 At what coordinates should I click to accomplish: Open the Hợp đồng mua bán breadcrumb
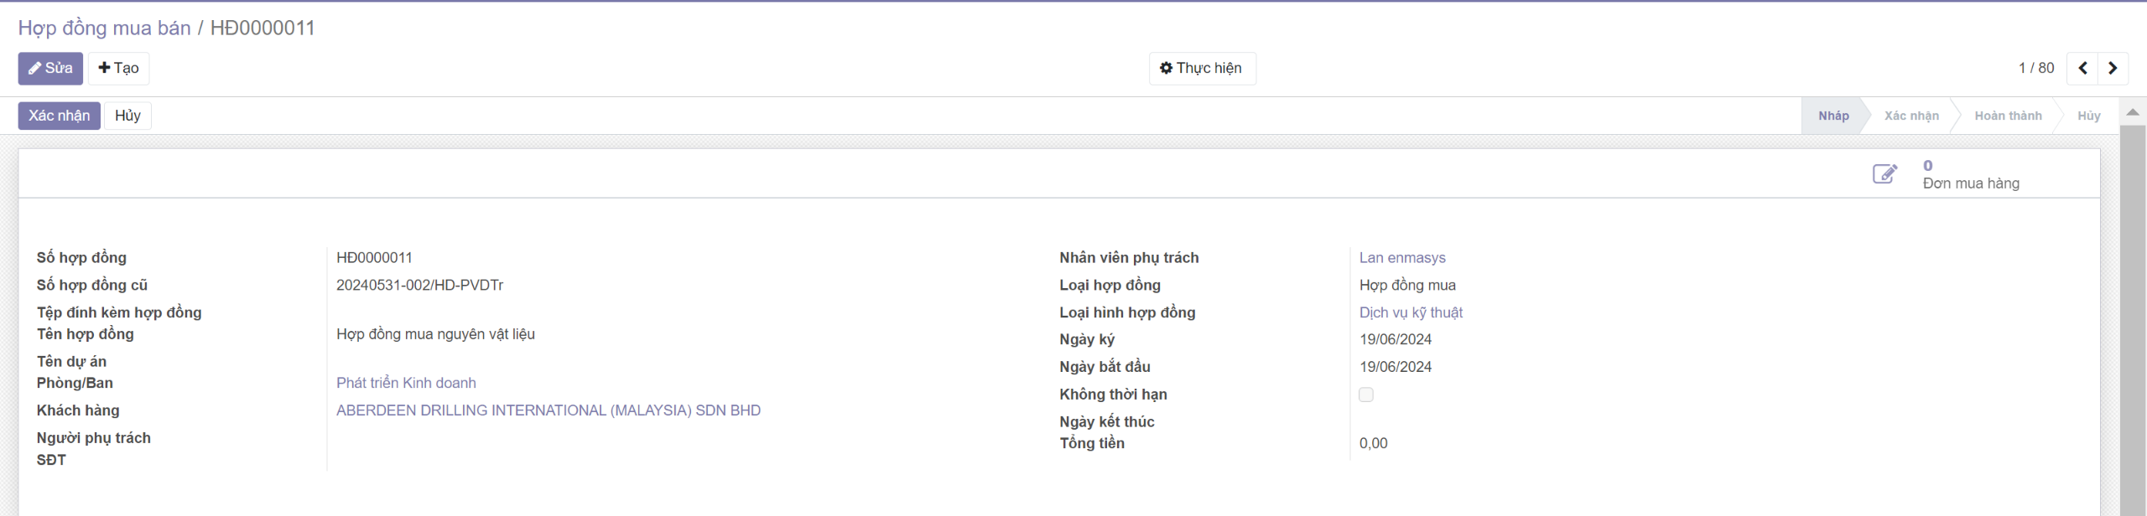click(104, 28)
